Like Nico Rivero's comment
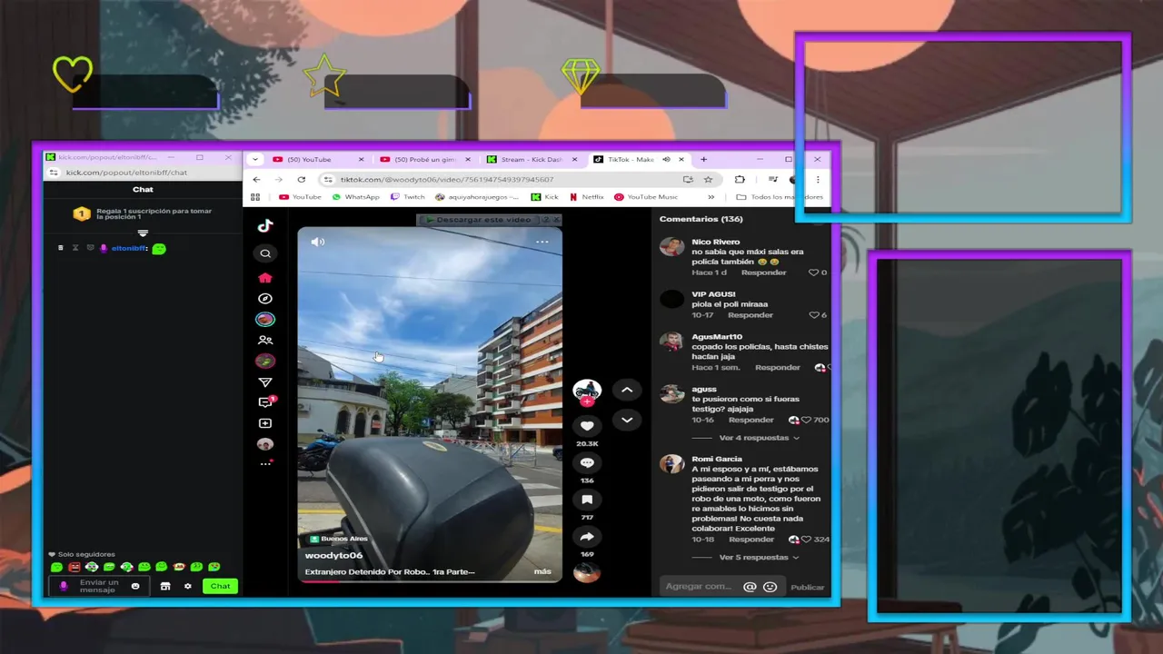Screen dimensions: 1163x654 coord(814,272)
